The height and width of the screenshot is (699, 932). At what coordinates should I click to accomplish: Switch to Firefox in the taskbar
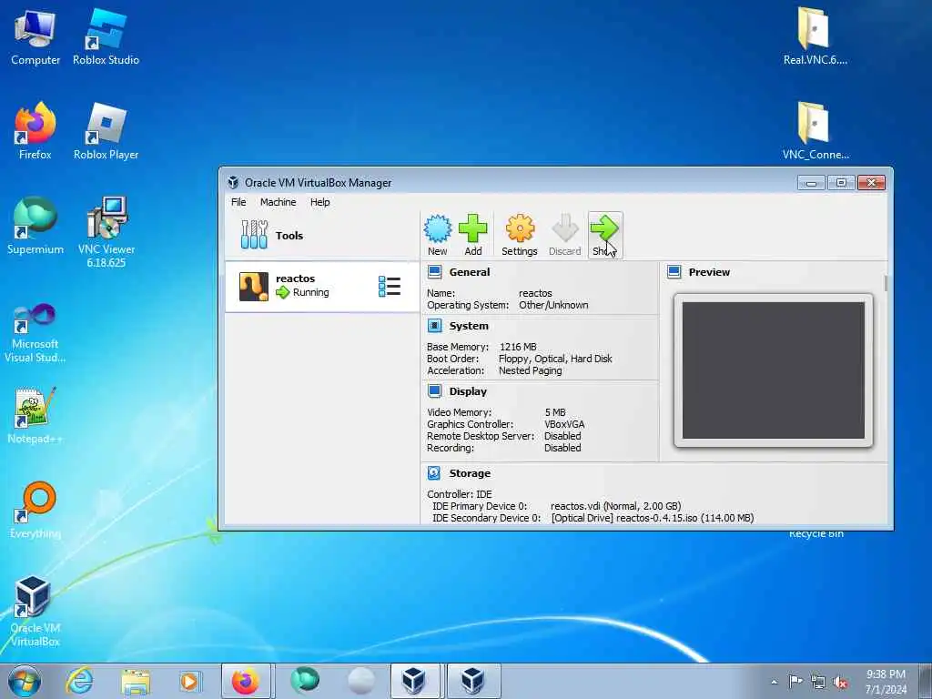point(246,681)
